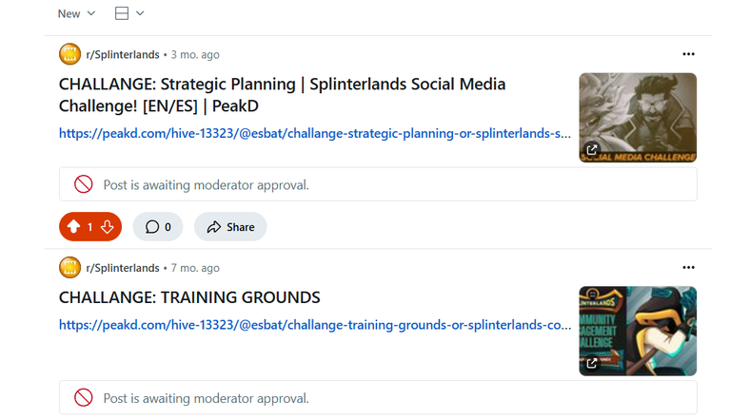The width and height of the screenshot is (731, 419).
Task: Click external link icon on Training Grounds thumbnail
Action: (x=592, y=363)
